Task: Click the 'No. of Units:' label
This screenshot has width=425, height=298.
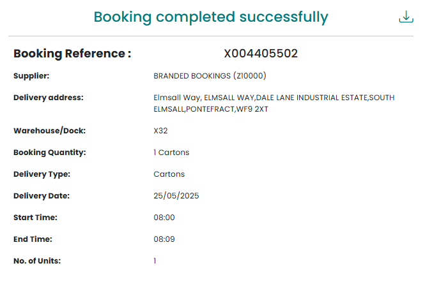Action: coord(37,261)
